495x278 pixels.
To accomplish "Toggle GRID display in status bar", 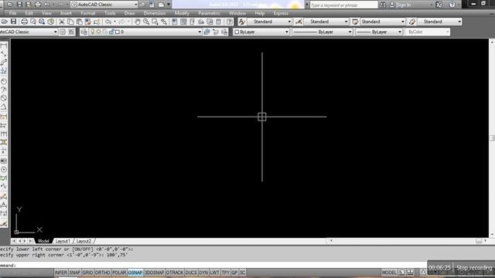I will (87, 273).
